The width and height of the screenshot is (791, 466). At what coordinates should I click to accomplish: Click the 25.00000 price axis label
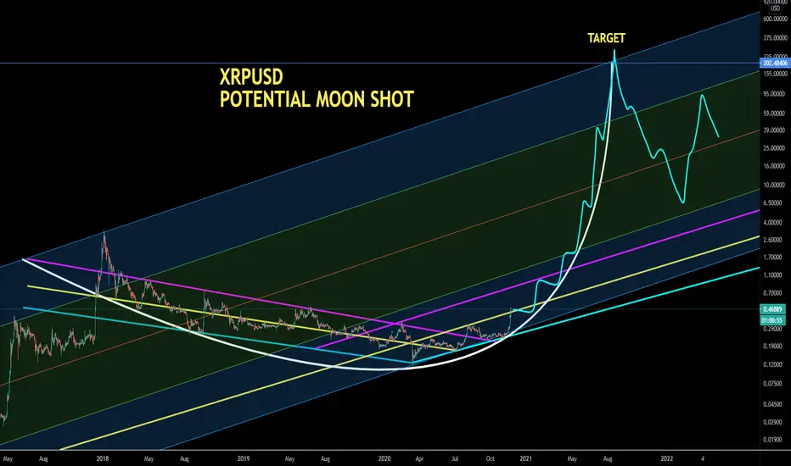(x=775, y=148)
